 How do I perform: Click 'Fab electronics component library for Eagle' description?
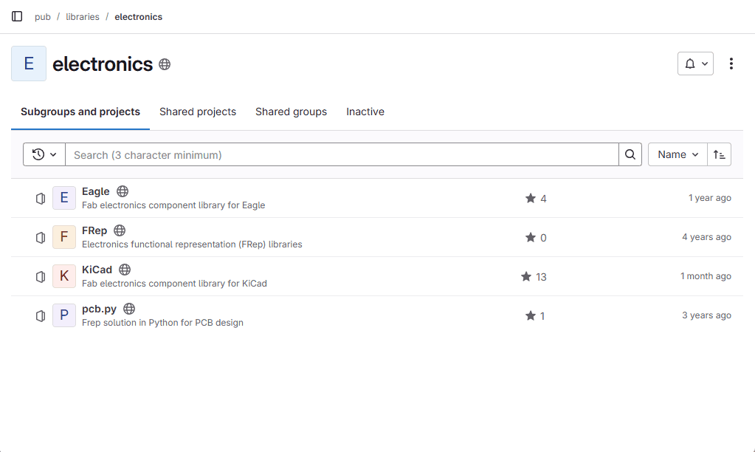point(173,205)
